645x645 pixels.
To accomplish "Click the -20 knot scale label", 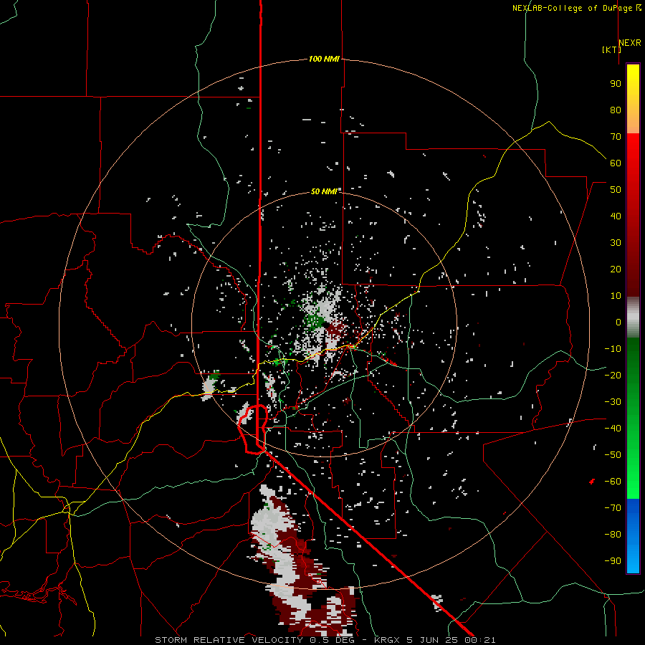I will click(x=613, y=376).
